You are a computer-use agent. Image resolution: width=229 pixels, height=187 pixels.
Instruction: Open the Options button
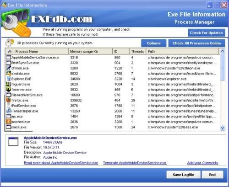(153, 43)
